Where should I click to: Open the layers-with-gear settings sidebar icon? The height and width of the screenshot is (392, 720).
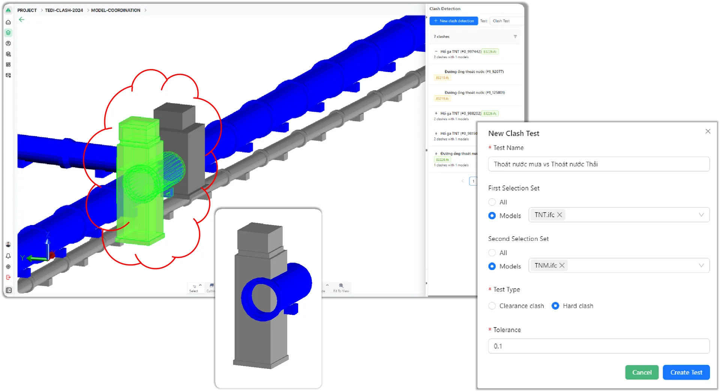[x=8, y=54]
